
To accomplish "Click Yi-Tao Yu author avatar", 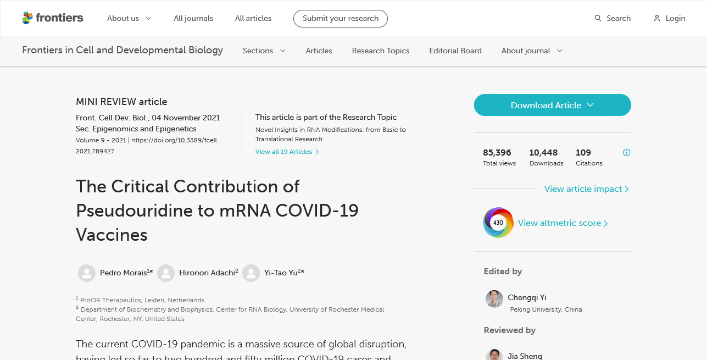I will (x=251, y=273).
